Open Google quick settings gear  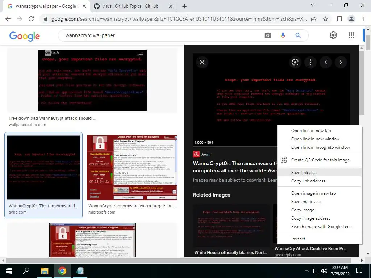point(333,35)
